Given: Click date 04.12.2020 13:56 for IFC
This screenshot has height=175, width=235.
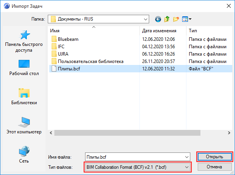Looking at the screenshot, I should point(158,47).
